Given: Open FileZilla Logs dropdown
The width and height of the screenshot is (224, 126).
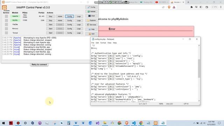Looking at the screenshot, I should pos(79,24).
